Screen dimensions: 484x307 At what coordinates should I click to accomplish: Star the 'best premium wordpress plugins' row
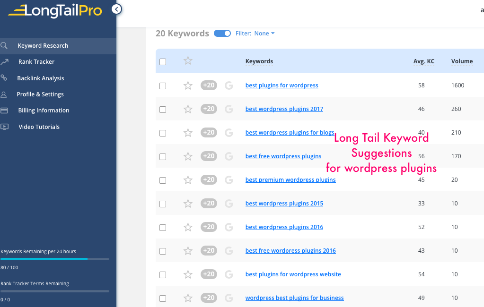[188, 180]
